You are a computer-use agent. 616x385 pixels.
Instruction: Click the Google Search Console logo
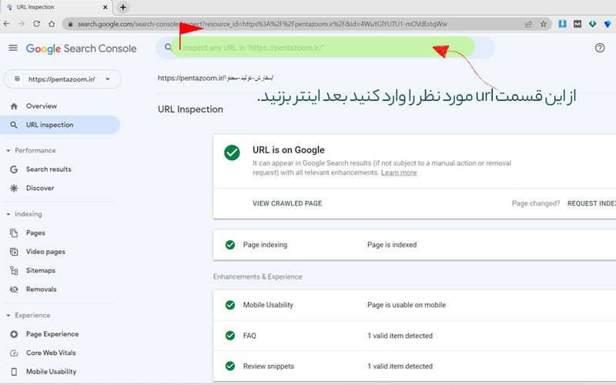click(82, 49)
